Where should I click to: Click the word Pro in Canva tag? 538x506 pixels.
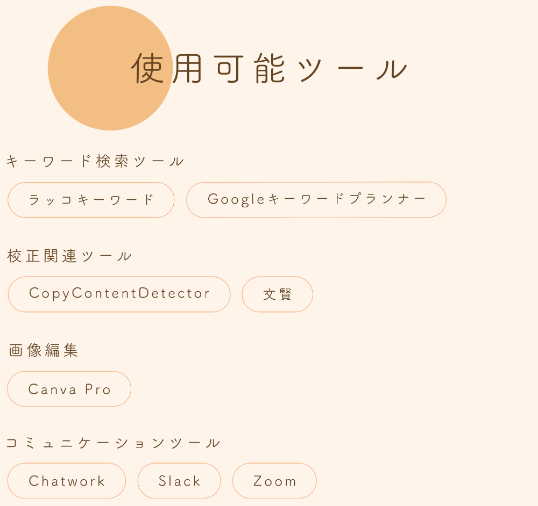pos(98,389)
